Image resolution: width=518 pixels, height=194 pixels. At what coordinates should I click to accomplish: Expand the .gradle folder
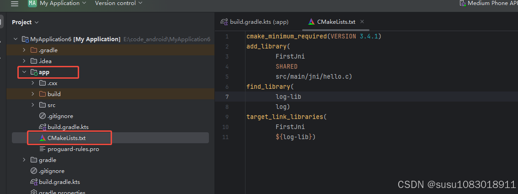click(x=24, y=50)
